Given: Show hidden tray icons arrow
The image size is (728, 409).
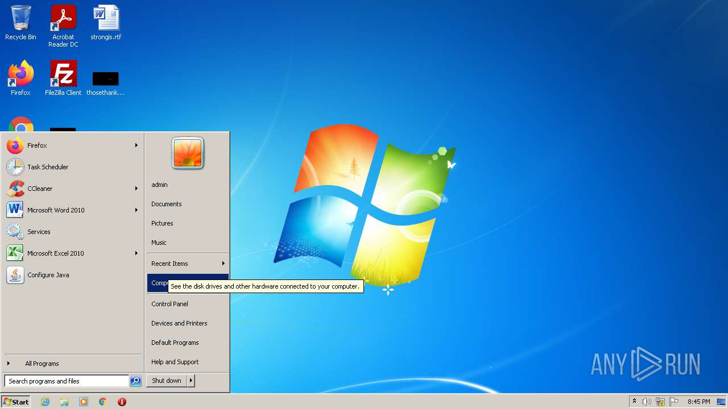Looking at the screenshot, I should click(x=634, y=401).
